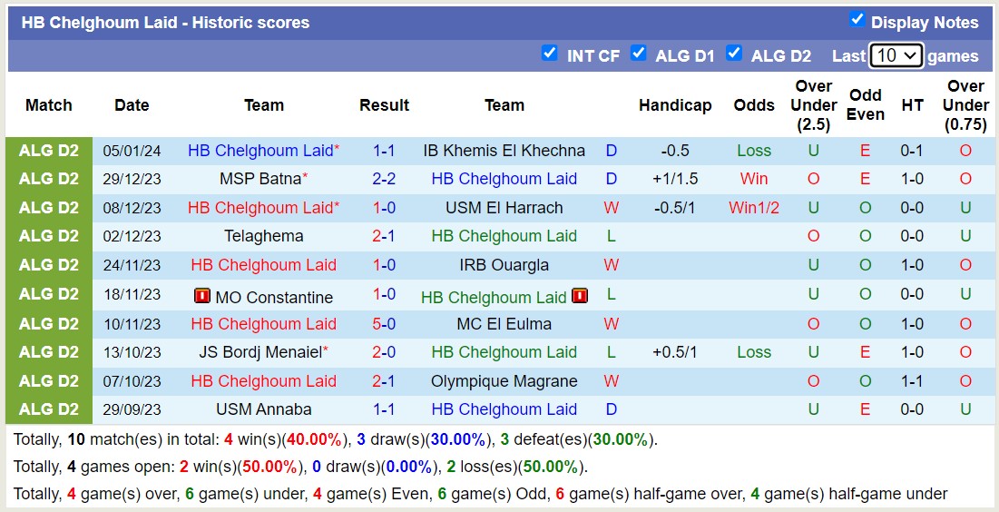Click red card icon beside MO Constantine
The width and height of the screenshot is (999, 512).
coord(202,296)
